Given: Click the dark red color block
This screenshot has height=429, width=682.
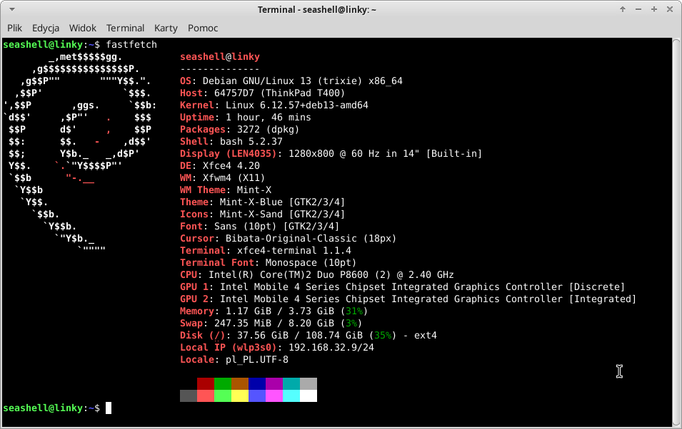Looking at the screenshot, I should [x=206, y=383].
